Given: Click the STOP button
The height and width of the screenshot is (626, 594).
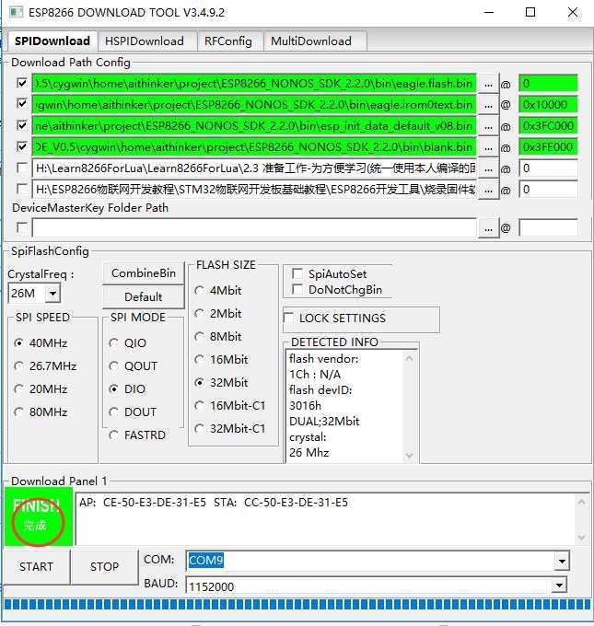Looking at the screenshot, I should tap(104, 566).
